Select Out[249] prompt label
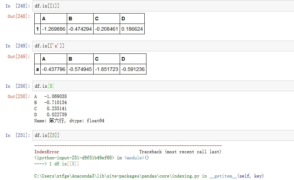The height and width of the screenshot is (180, 294). point(19,57)
